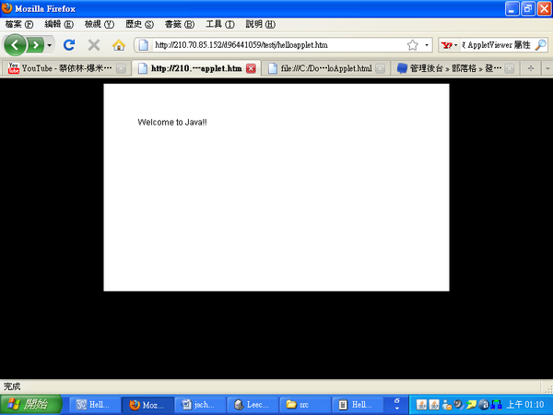Click the speaker volume tray icon
The width and height of the screenshot is (553, 415).
(x=458, y=405)
